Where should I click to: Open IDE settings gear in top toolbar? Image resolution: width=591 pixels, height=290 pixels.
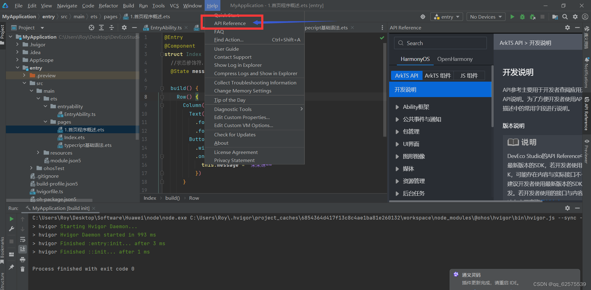575,17
